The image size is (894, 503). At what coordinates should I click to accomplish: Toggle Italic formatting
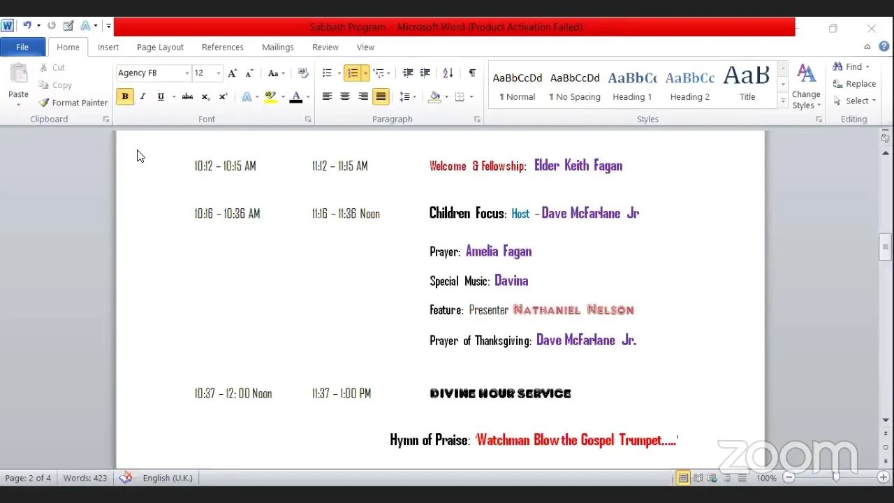click(142, 97)
